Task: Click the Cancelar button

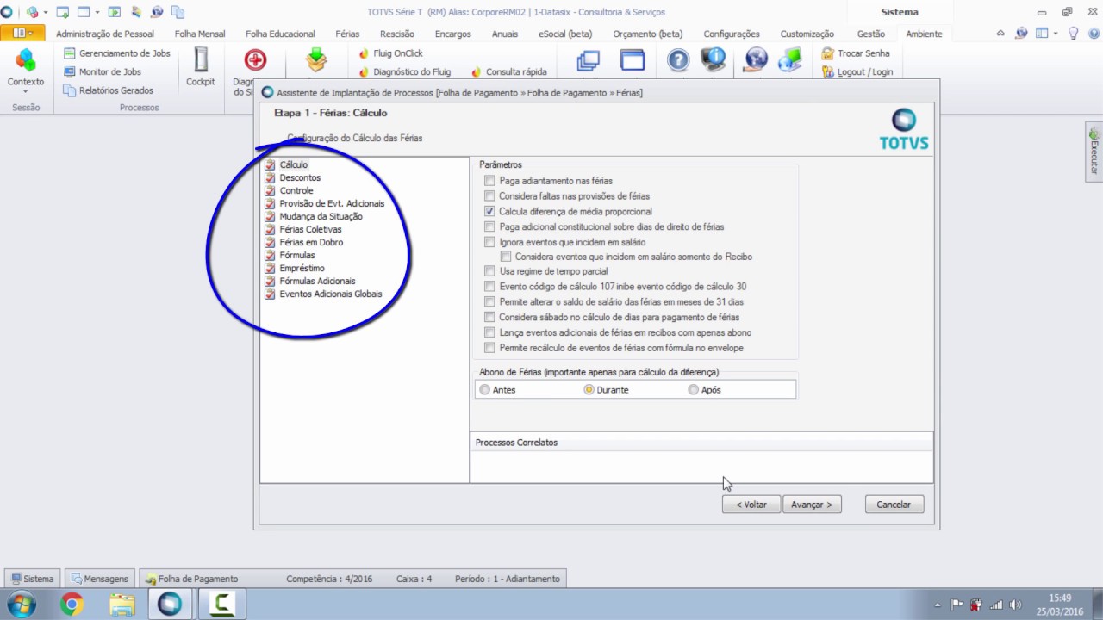Action: tap(894, 505)
